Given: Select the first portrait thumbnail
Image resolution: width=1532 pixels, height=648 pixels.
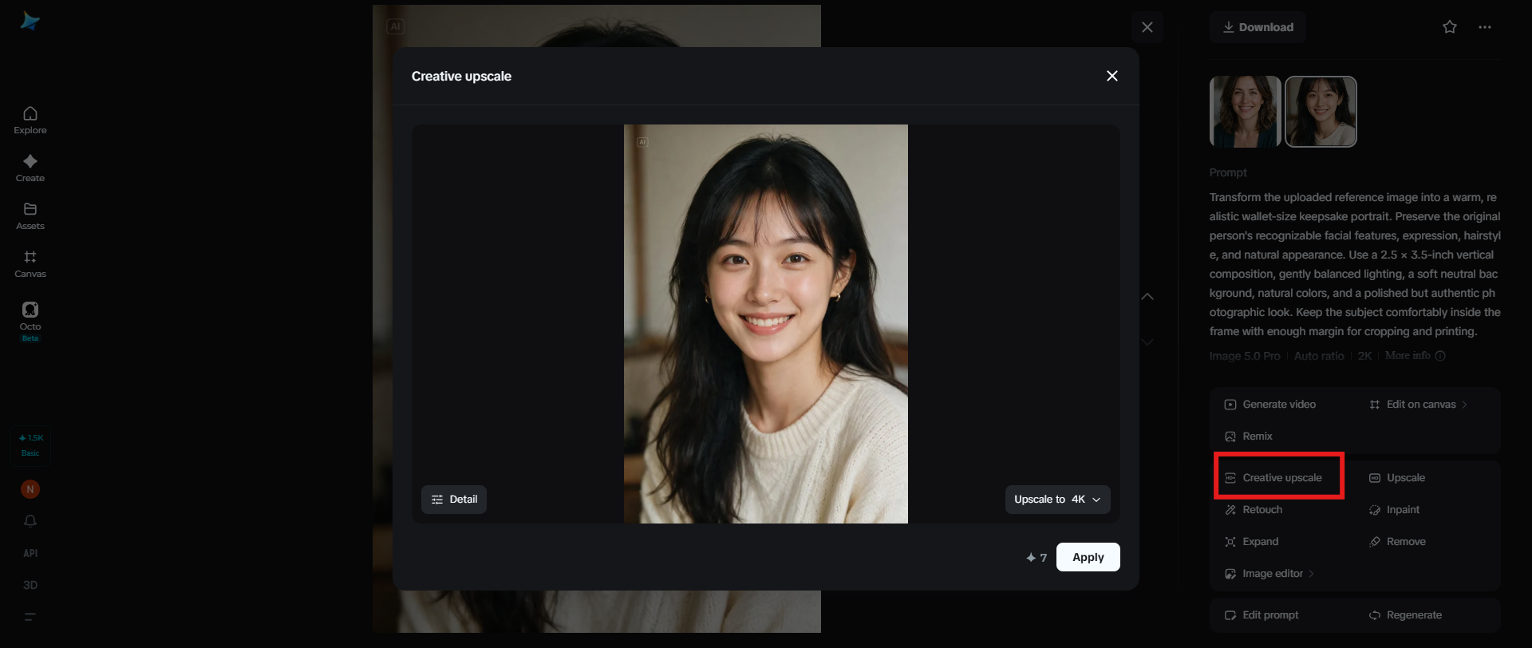Looking at the screenshot, I should 1246,112.
